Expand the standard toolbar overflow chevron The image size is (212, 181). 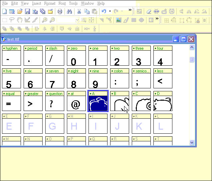(x=130, y=10)
